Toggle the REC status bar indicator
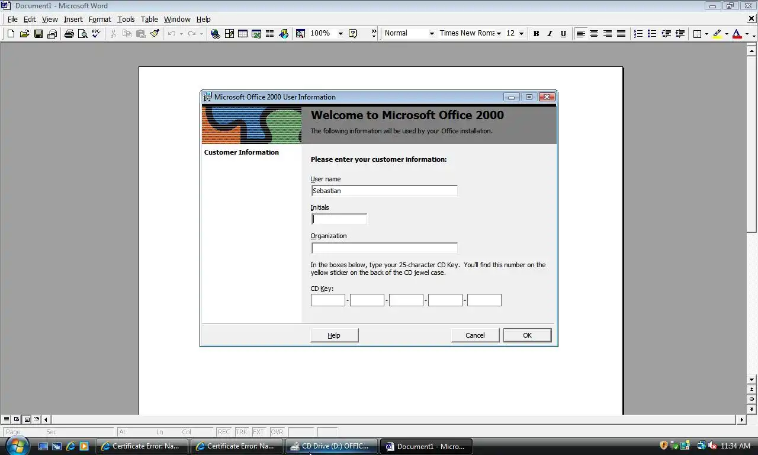 [x=224, y=432]
